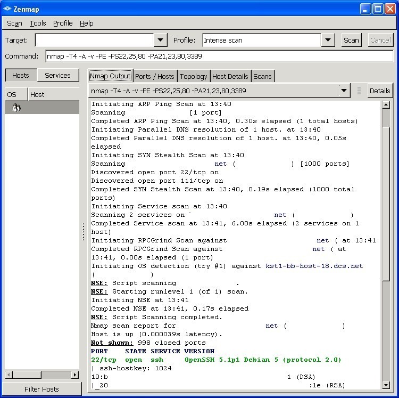399x398 pixels.
Task: Open the Tools menu
Action: click(38, 23)
